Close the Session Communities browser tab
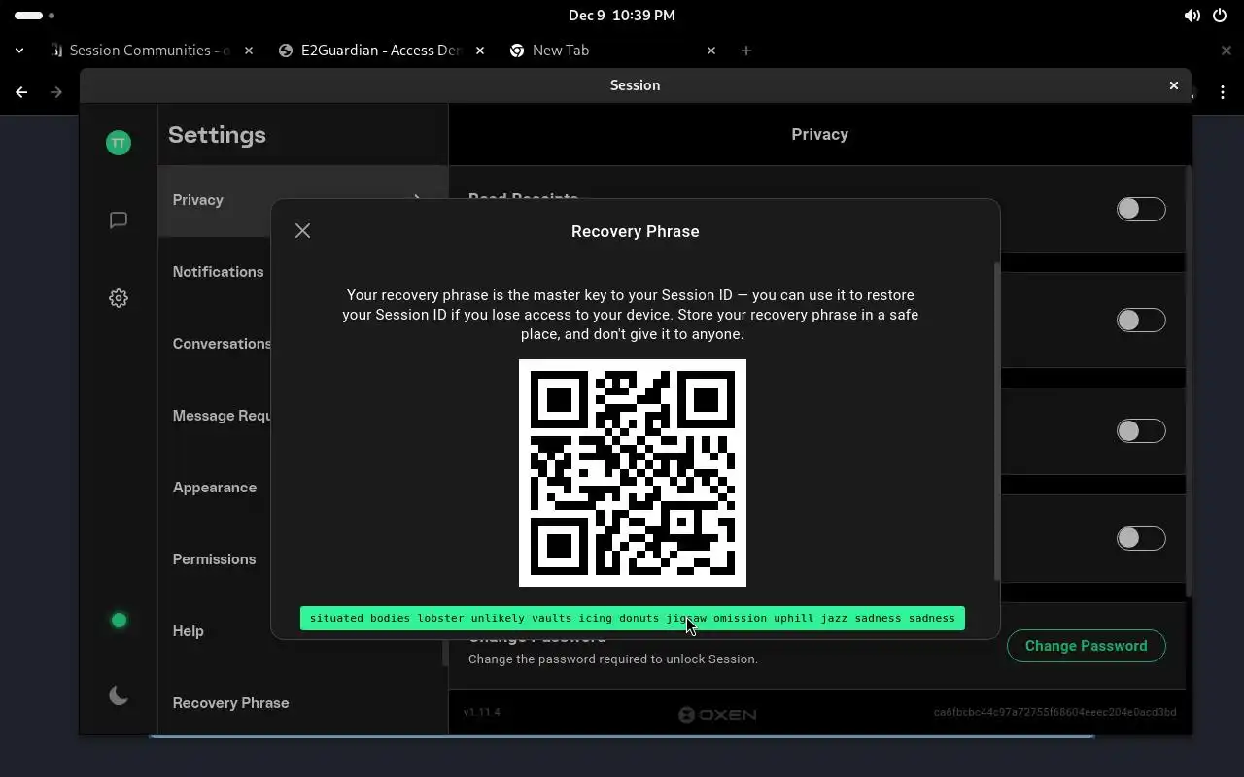 [249, 51]
